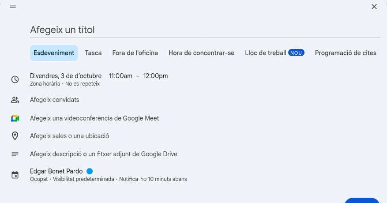Viewport: 387px width, 203px height.
Task: Click the clock icon beside the date
Action: [15, 79]
